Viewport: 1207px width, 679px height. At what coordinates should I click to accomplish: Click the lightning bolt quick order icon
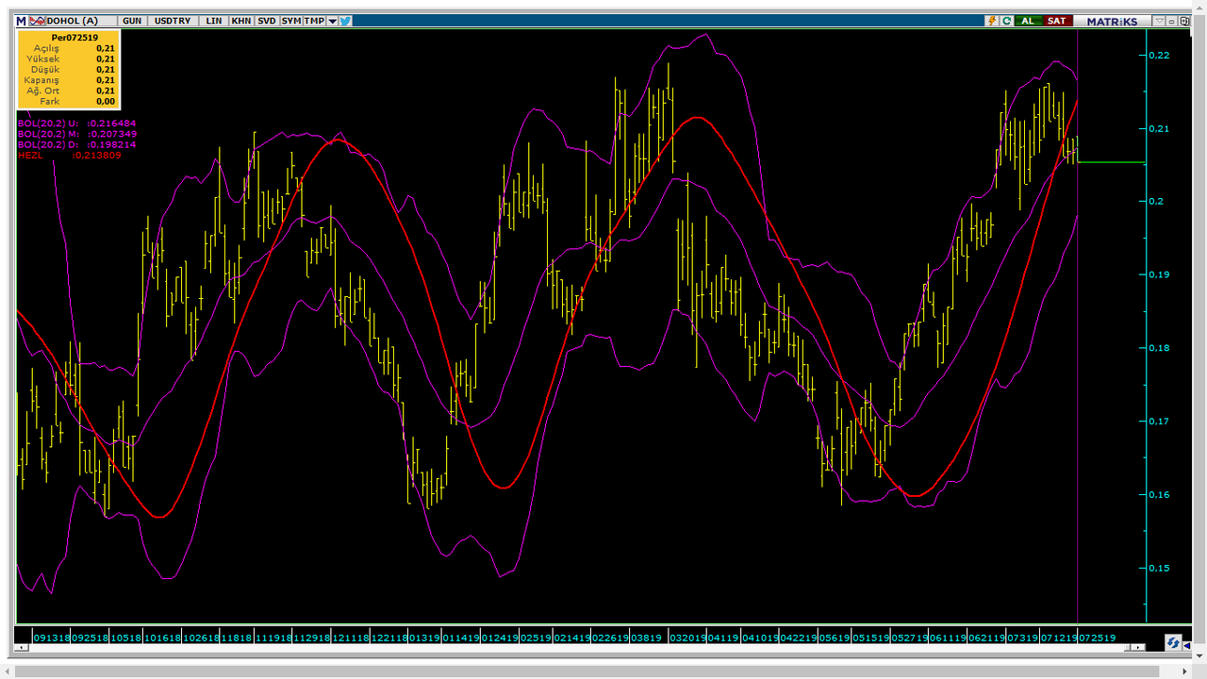[x=992, y=21]
